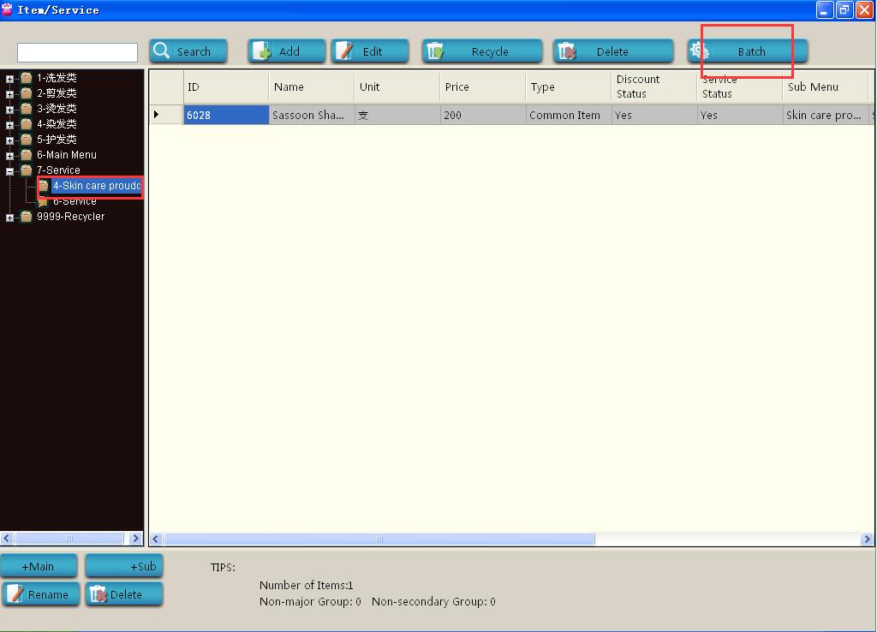Click folder icon of 2-剪发类
The height and width of the screenshot is (632, 877).
click(x=27, y=92)
